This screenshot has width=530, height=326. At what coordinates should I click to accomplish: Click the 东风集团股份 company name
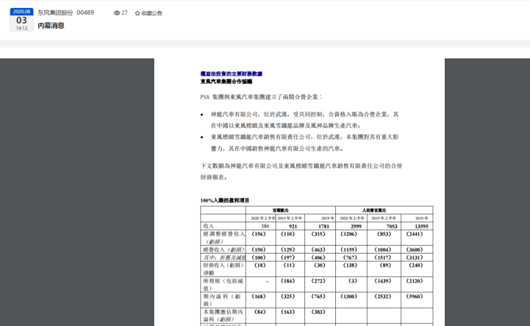[x=55, y=13]
